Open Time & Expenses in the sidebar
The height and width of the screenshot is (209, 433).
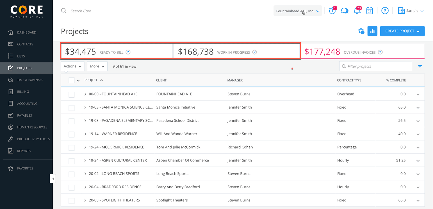[26, 80]
